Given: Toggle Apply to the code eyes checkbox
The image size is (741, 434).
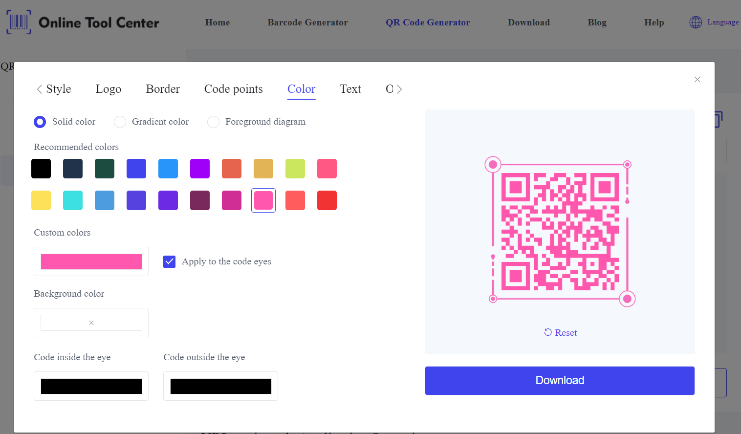Looking at the screenshot, I should pos(169,261).
